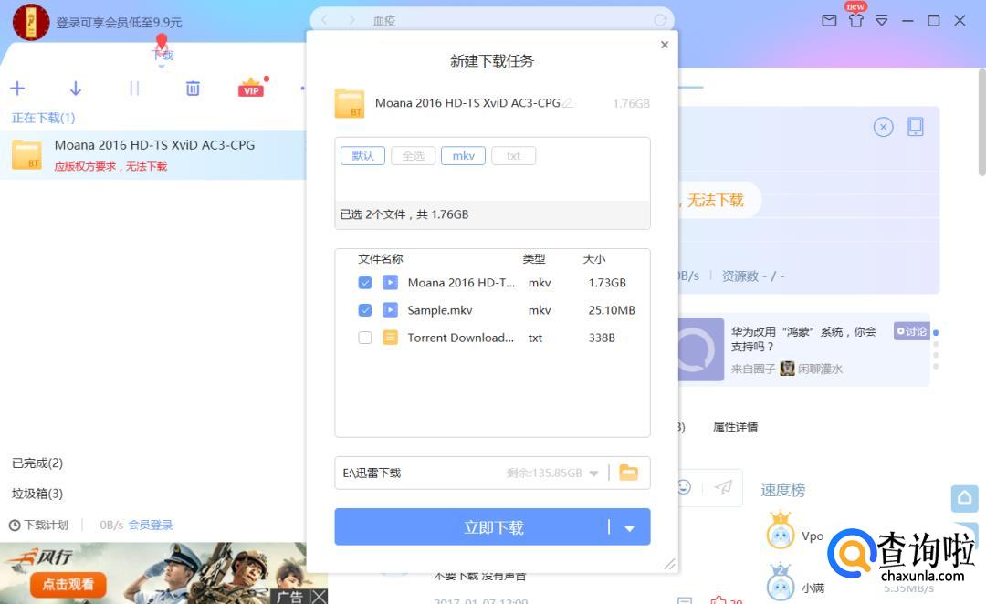Click the 类型 column header
The height and width of the screenshot is (604, 986).
534,259
